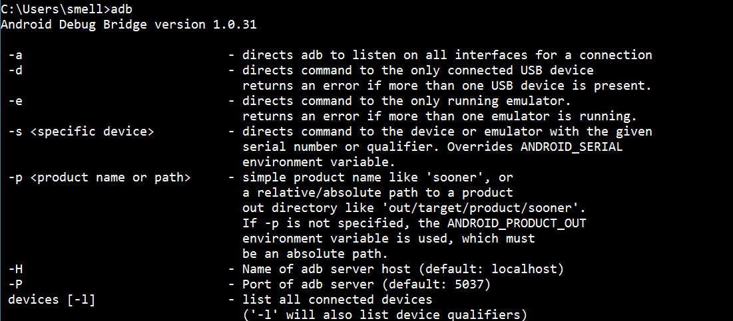Click the '-P' uppercase port option flag

(x=15, y=284)
